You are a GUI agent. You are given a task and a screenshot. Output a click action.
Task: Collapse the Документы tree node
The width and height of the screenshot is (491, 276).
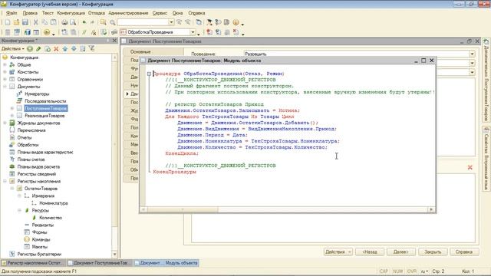pyautogui.click(x=5, y=87)
